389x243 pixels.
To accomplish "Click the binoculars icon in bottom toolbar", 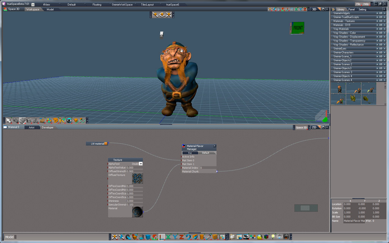I will (x=253, y=237).
